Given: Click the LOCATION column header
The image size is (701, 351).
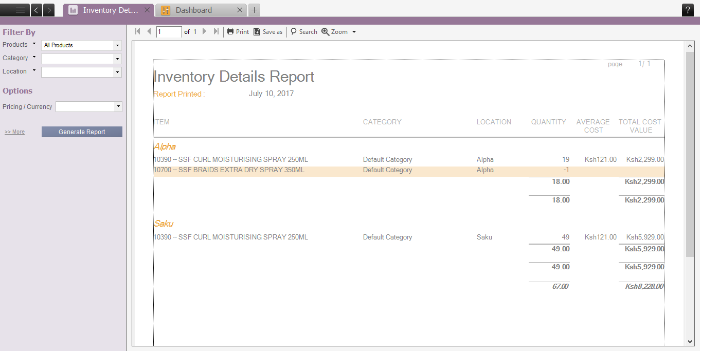Looking at the screenshot, I should pos(494,122).
